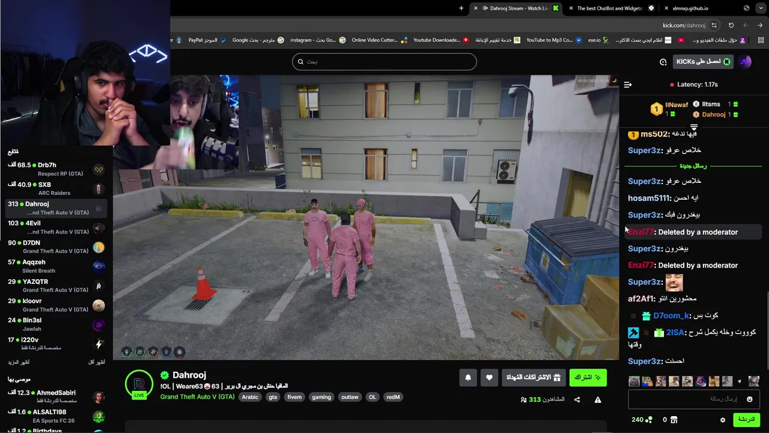
Task: Click the green subscribe (اشتراك) button
Action: (588, 378)
